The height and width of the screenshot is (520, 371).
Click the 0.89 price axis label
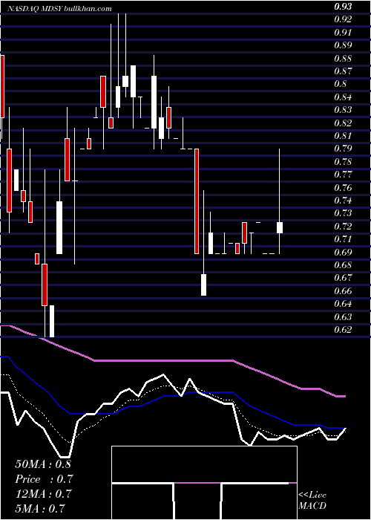[342, 45]
